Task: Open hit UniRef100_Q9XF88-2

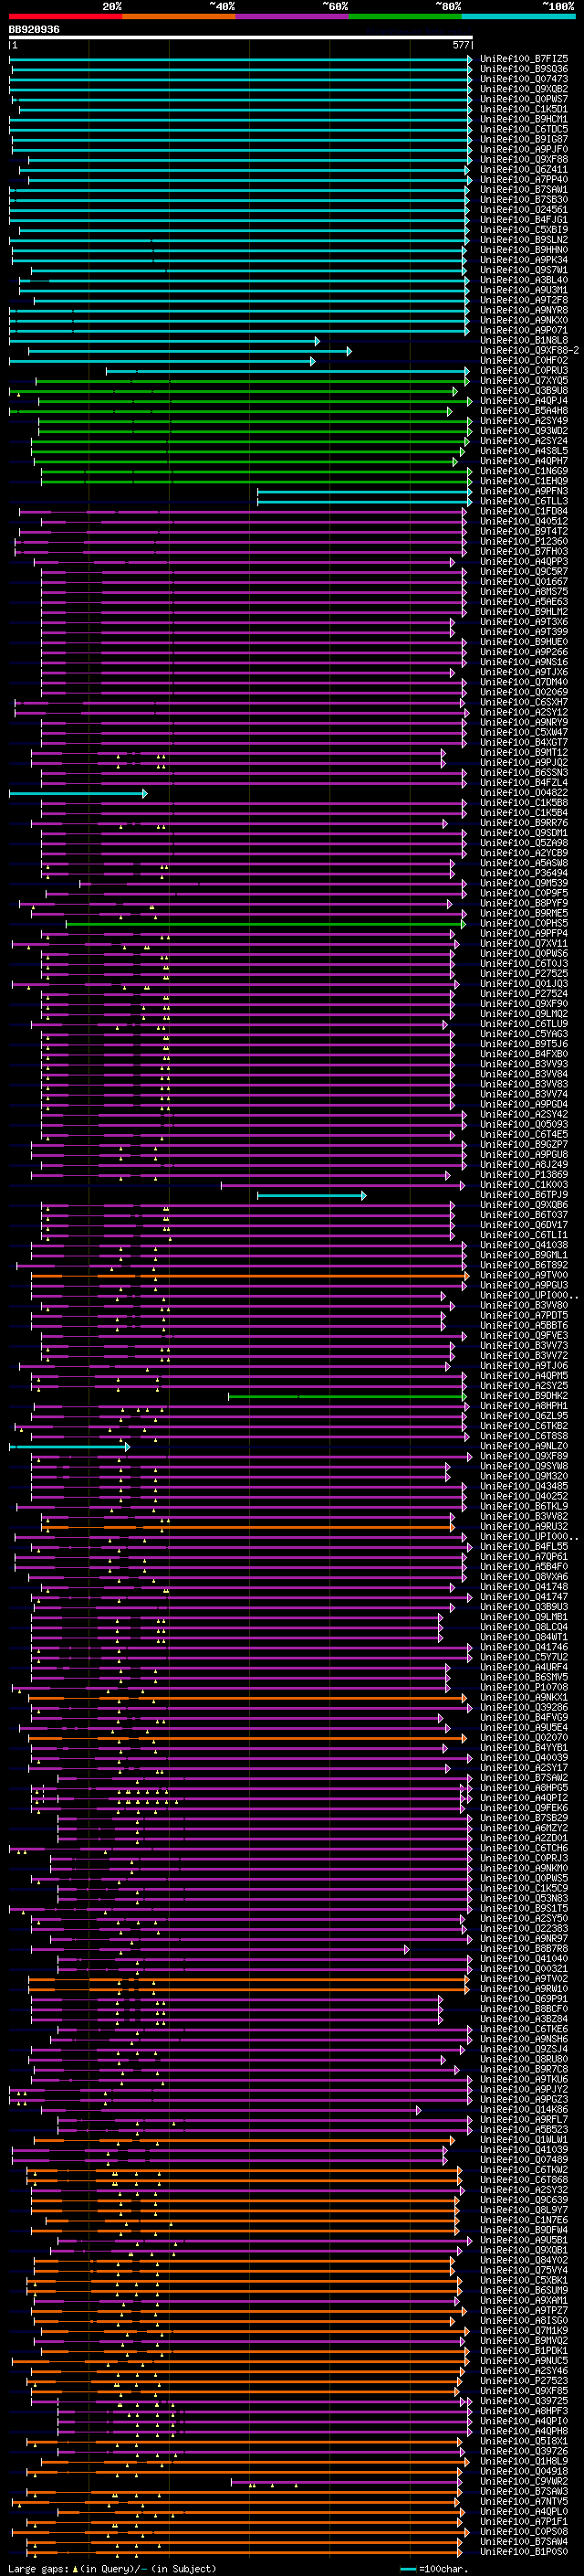Action: [x=529, y=351]
